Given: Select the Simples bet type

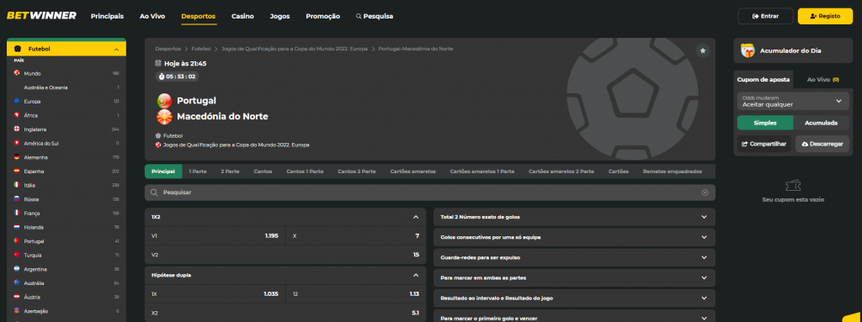Looking at the screenshot, I should tap(765, 123).
